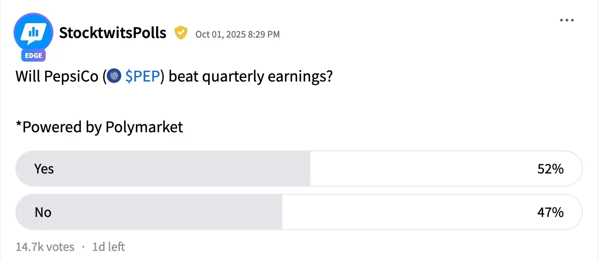
Task: Click the 14.7k votes count
Action: point(45,247)
